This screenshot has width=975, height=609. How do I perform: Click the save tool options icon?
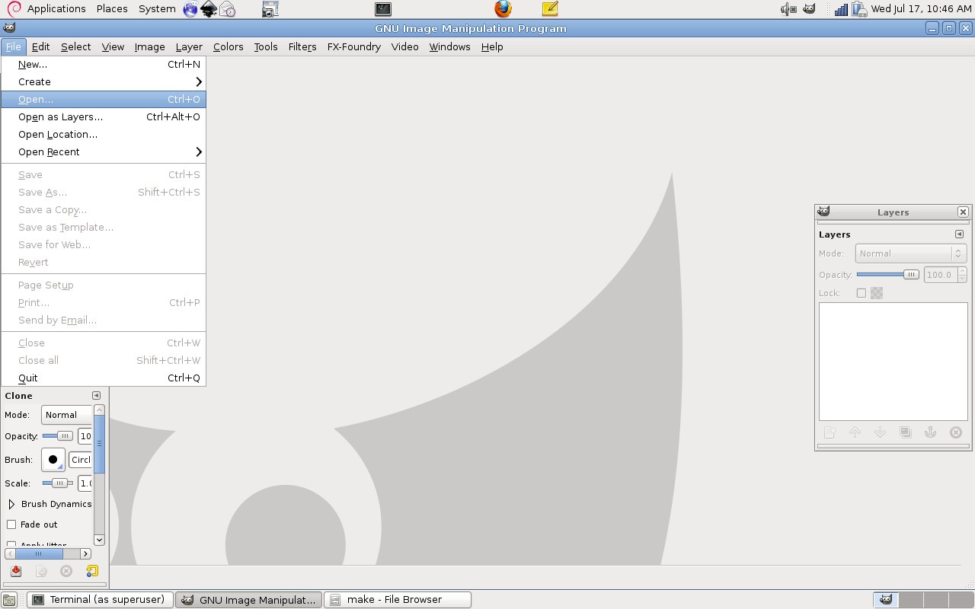pos(16,571)
